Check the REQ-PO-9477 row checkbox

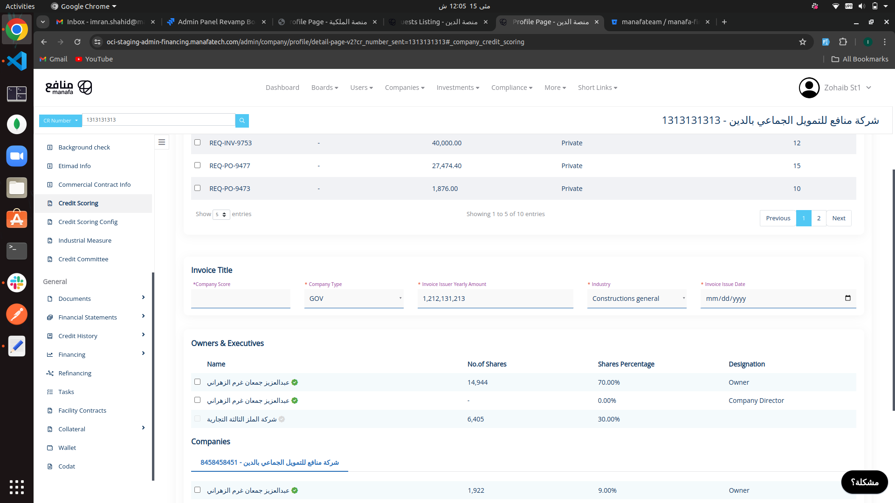coord(197,165)
